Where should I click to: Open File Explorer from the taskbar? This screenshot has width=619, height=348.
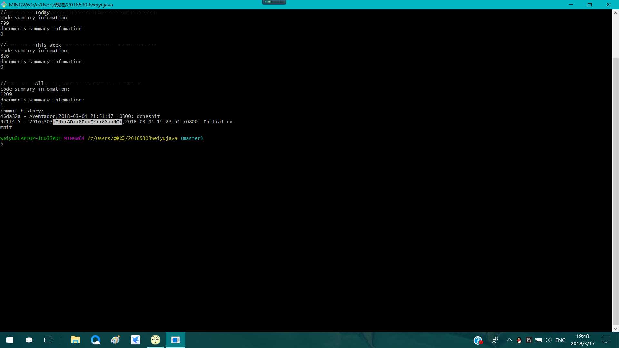[x=75, y=340]
